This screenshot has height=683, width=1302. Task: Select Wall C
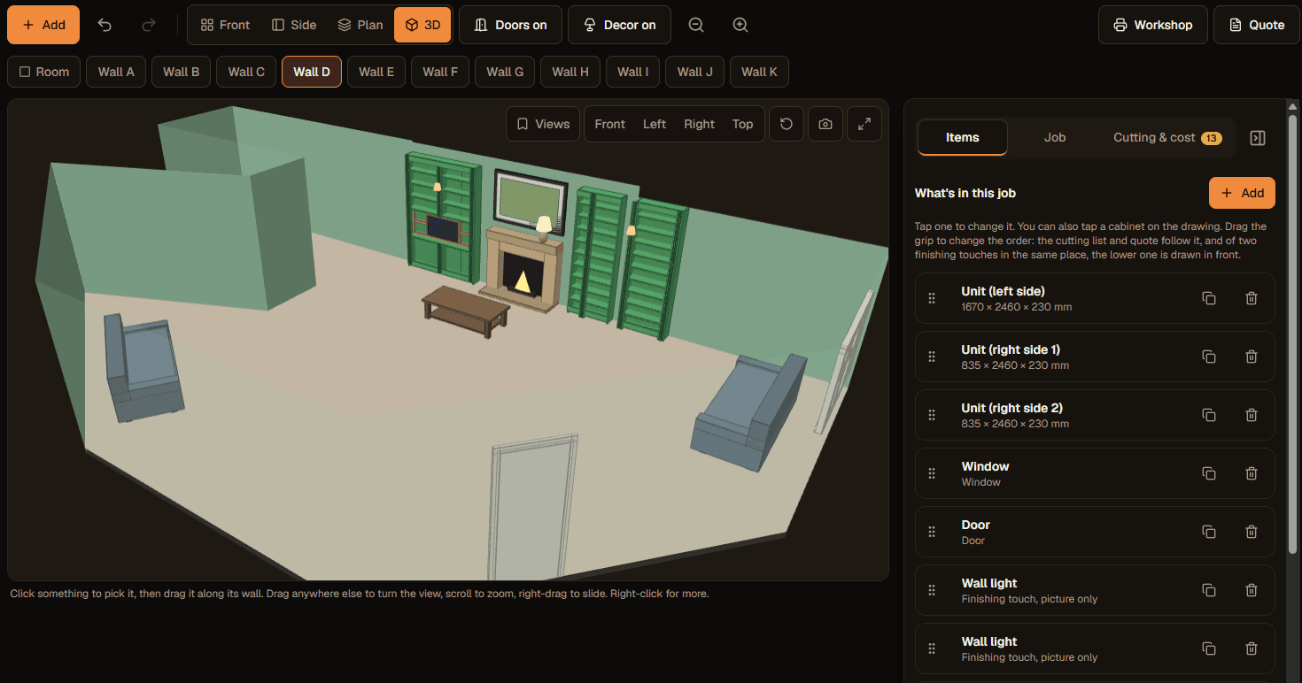(246, 72)
